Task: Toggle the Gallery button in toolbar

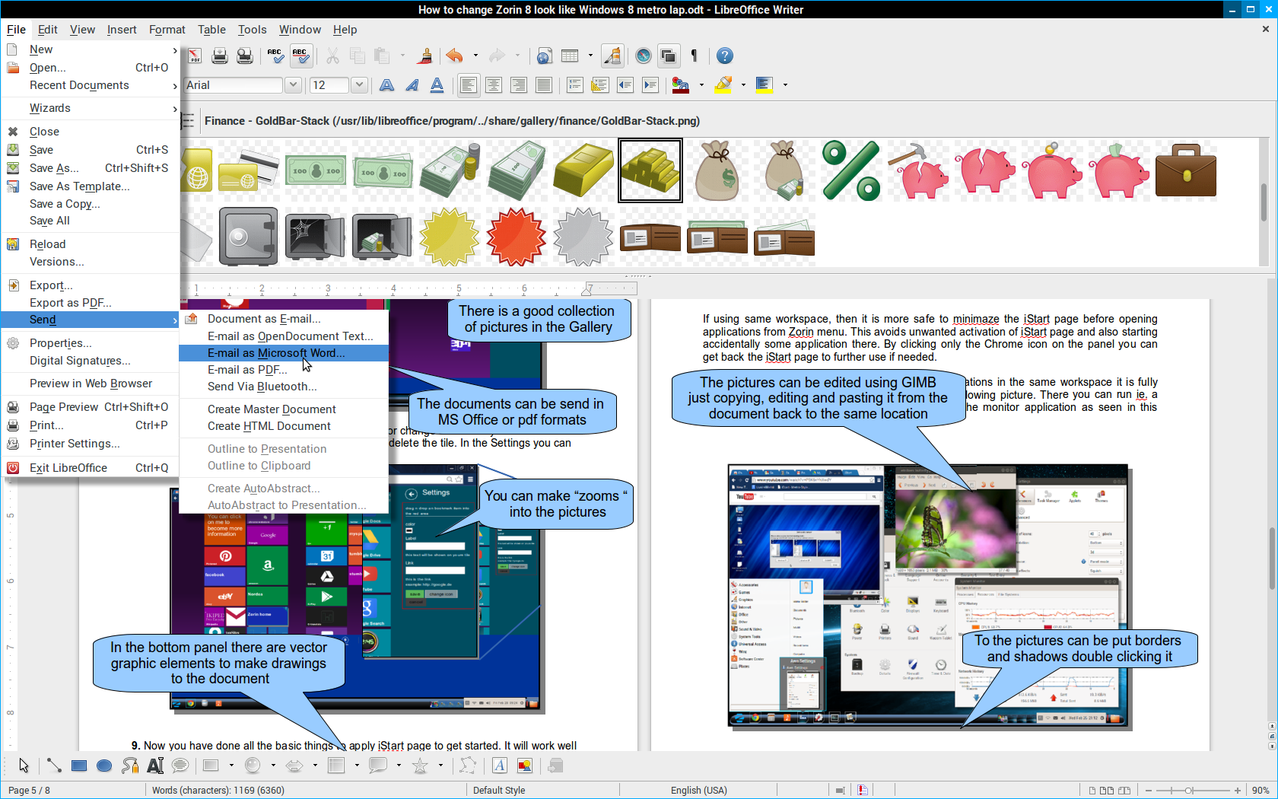Action: [668, 56]
